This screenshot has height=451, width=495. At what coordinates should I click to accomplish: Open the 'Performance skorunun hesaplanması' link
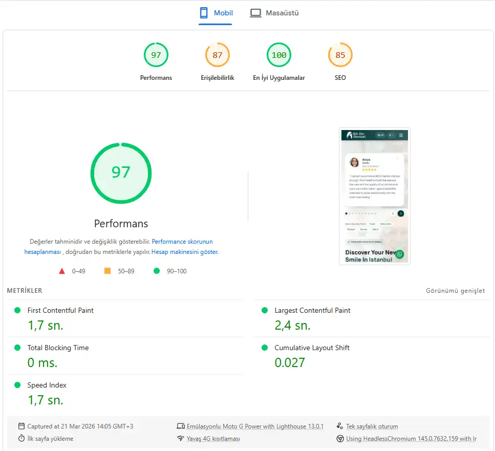pyautogui.click(x=182, y=241)
